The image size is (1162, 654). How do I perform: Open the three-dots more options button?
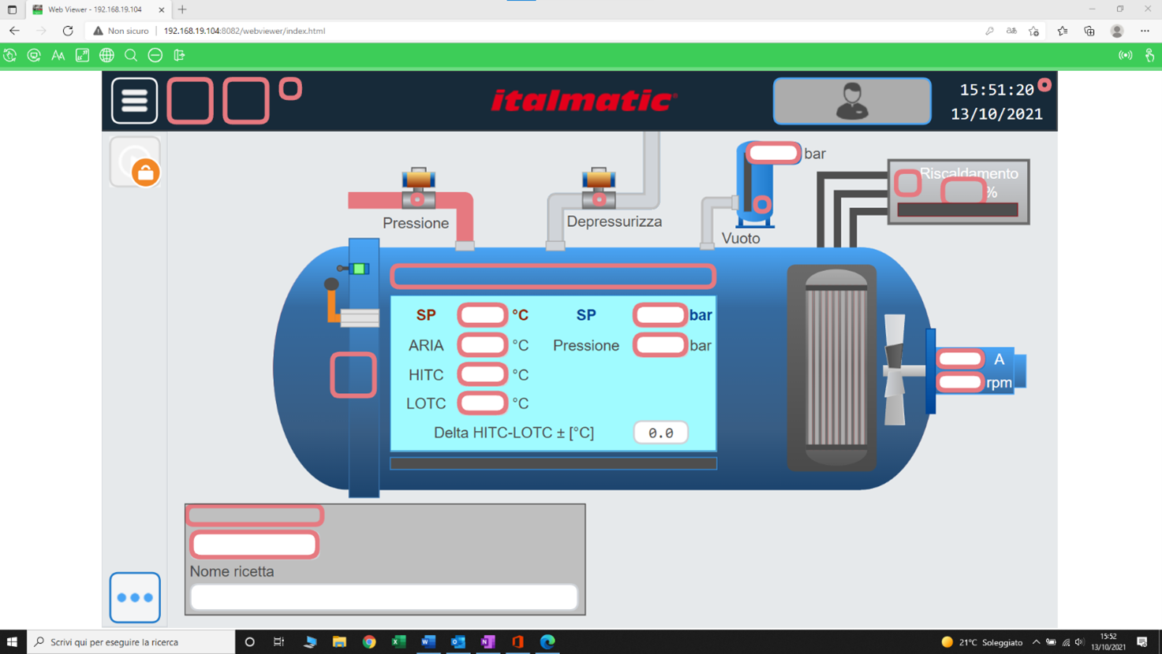tap(135, 597)
